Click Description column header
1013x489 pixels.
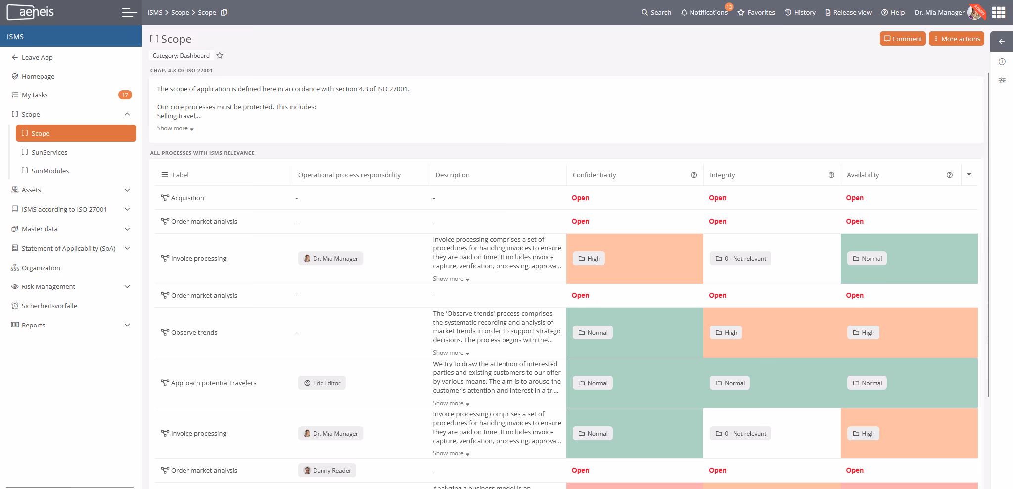(x=453, y=175)
